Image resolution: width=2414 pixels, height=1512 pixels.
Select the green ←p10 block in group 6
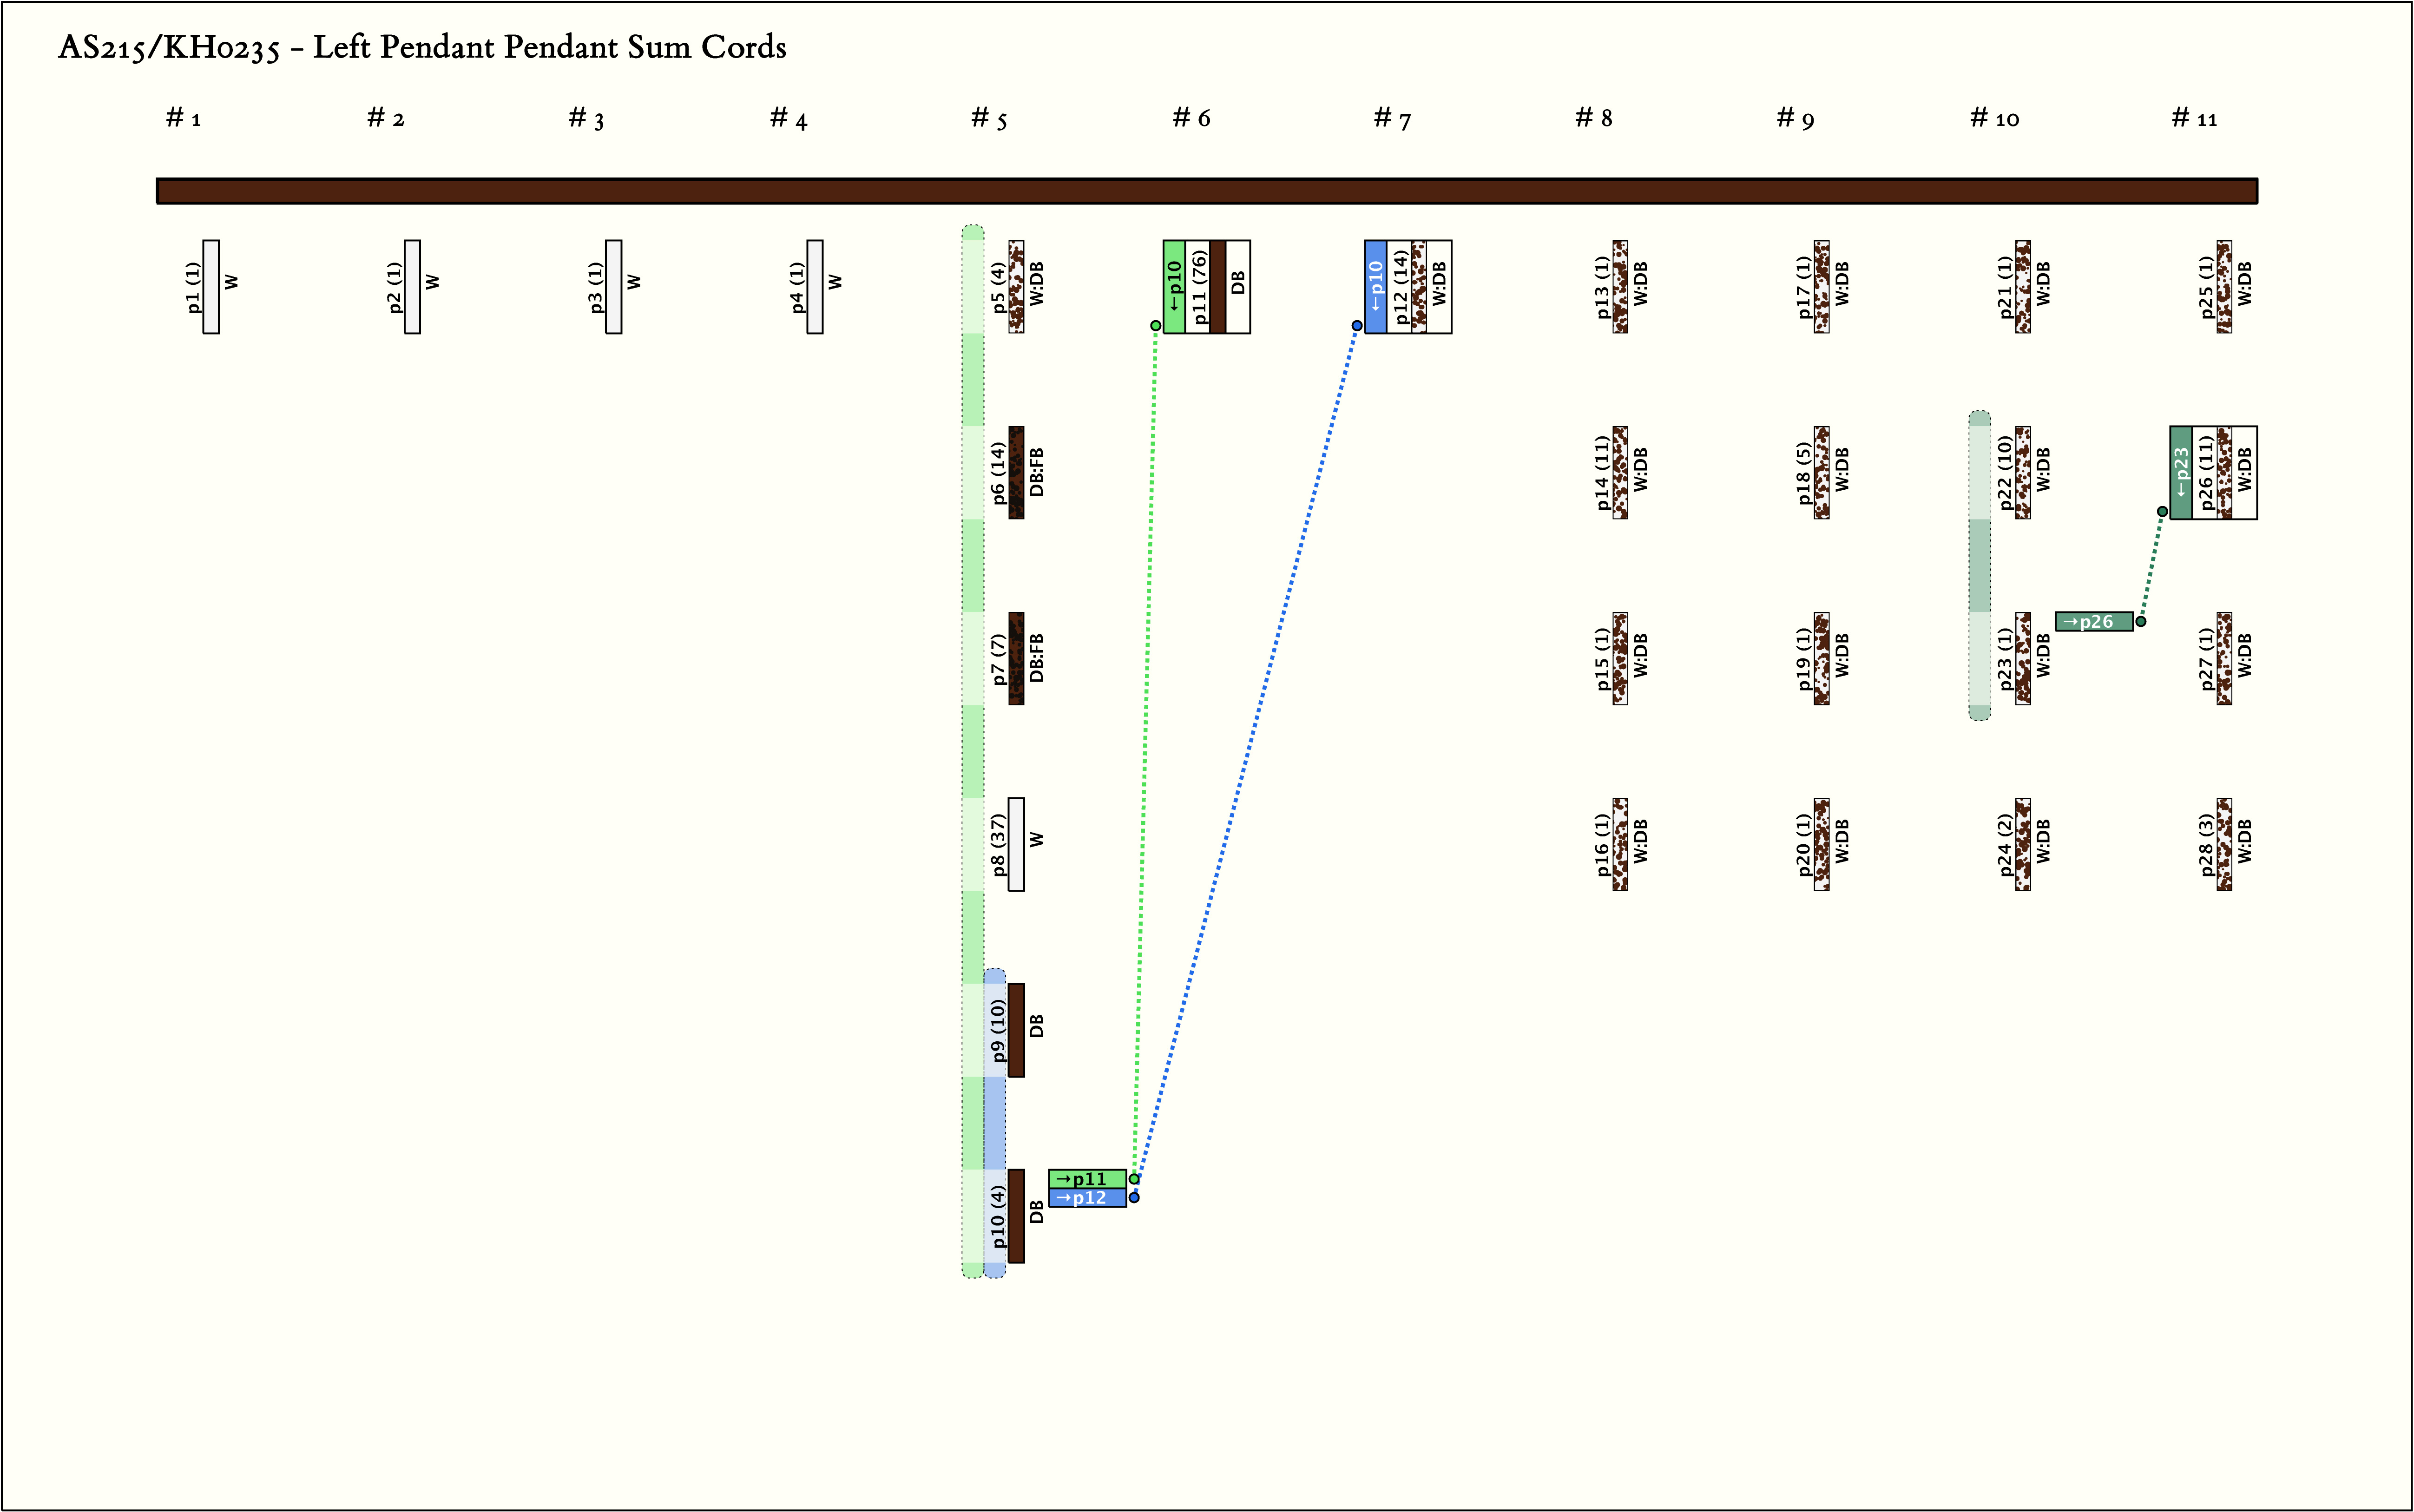coord(1174,286)
